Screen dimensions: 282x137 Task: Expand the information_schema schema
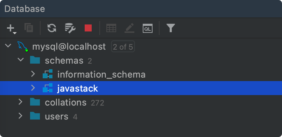[x=33, y=74]
